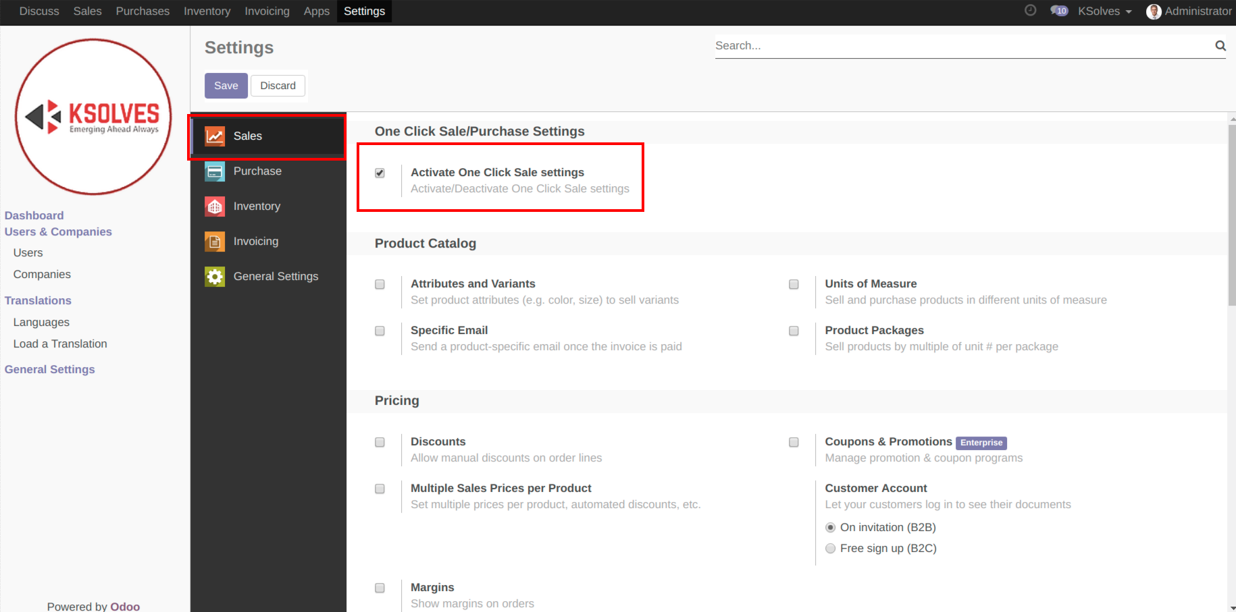Viewport: 1236px width, 612px height.
Task: Click the Purchase card icon in sidebar
Action: pos(215,171)
